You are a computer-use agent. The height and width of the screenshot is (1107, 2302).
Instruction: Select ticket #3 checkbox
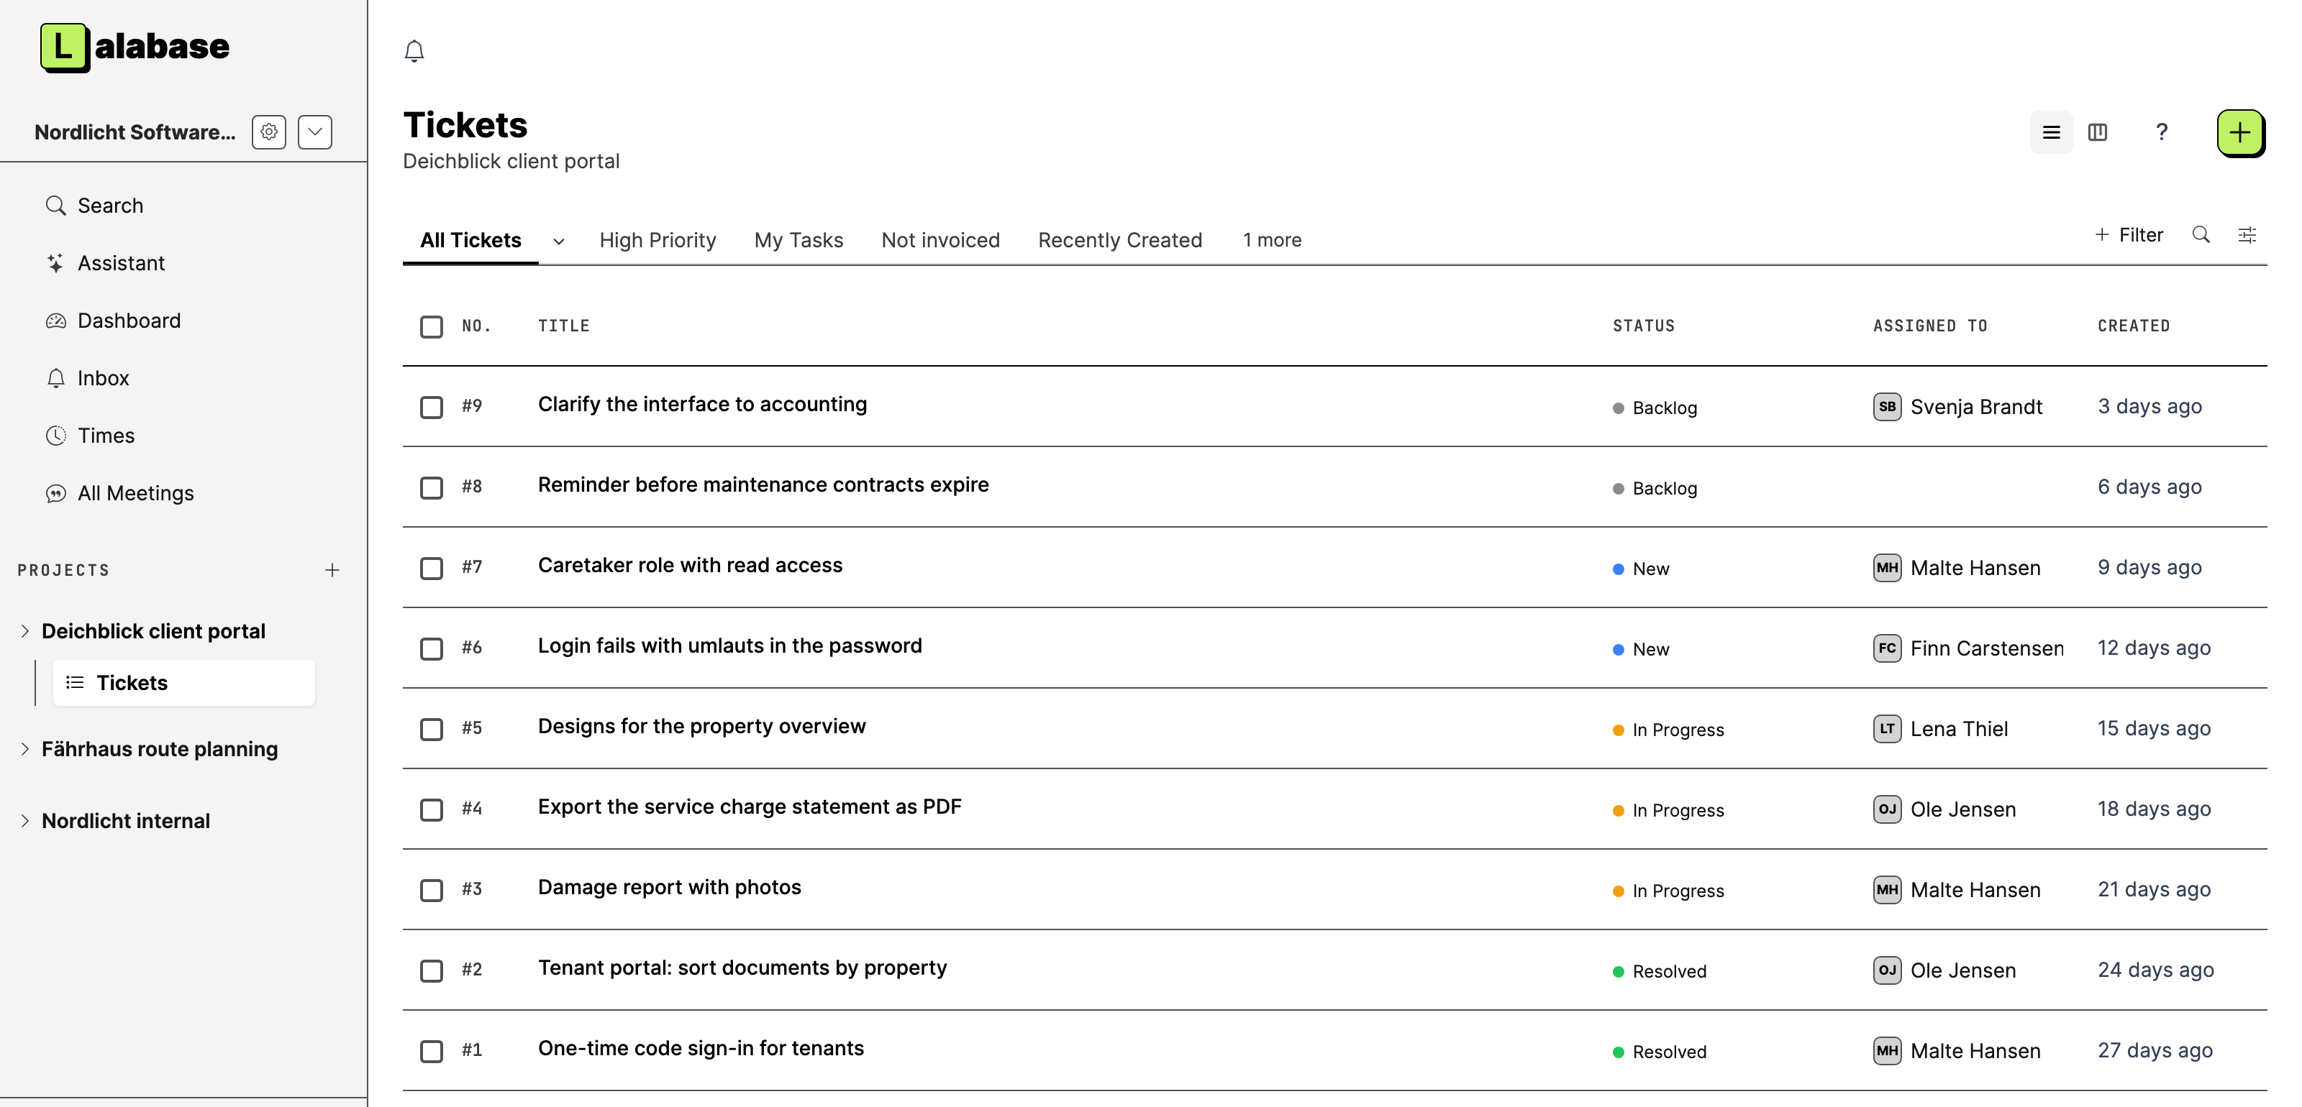click(432, 890)
